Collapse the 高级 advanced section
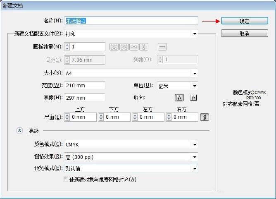The image size is (276, 199). coord(19,131)
